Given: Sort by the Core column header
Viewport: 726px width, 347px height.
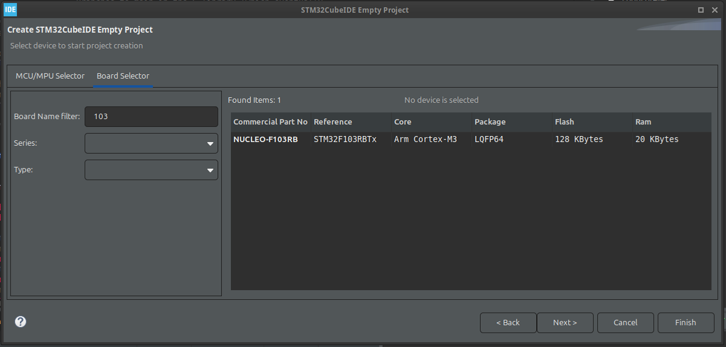Looking at the screenshot, I should point(431,122).
